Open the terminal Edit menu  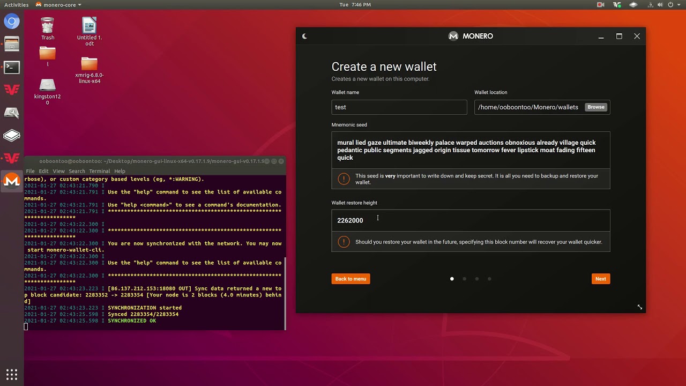[43, 171]
